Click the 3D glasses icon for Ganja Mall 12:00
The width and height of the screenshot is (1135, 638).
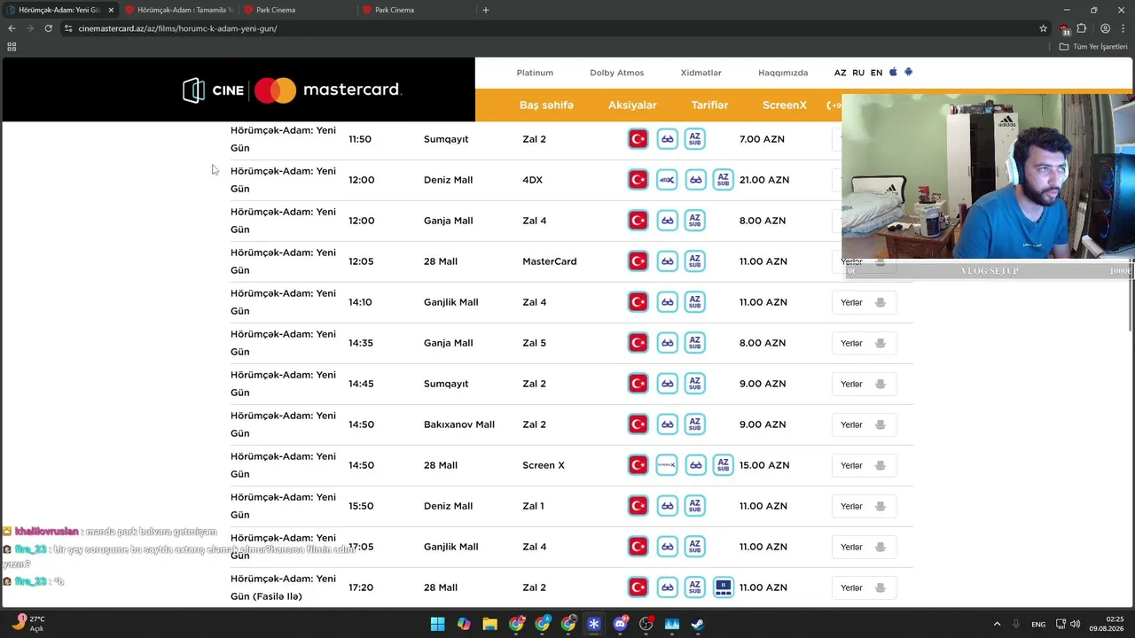667,221
